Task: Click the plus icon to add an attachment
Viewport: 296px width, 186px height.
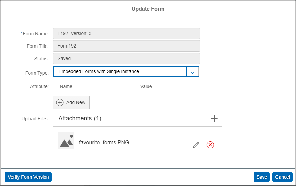Action: point(214,118)
